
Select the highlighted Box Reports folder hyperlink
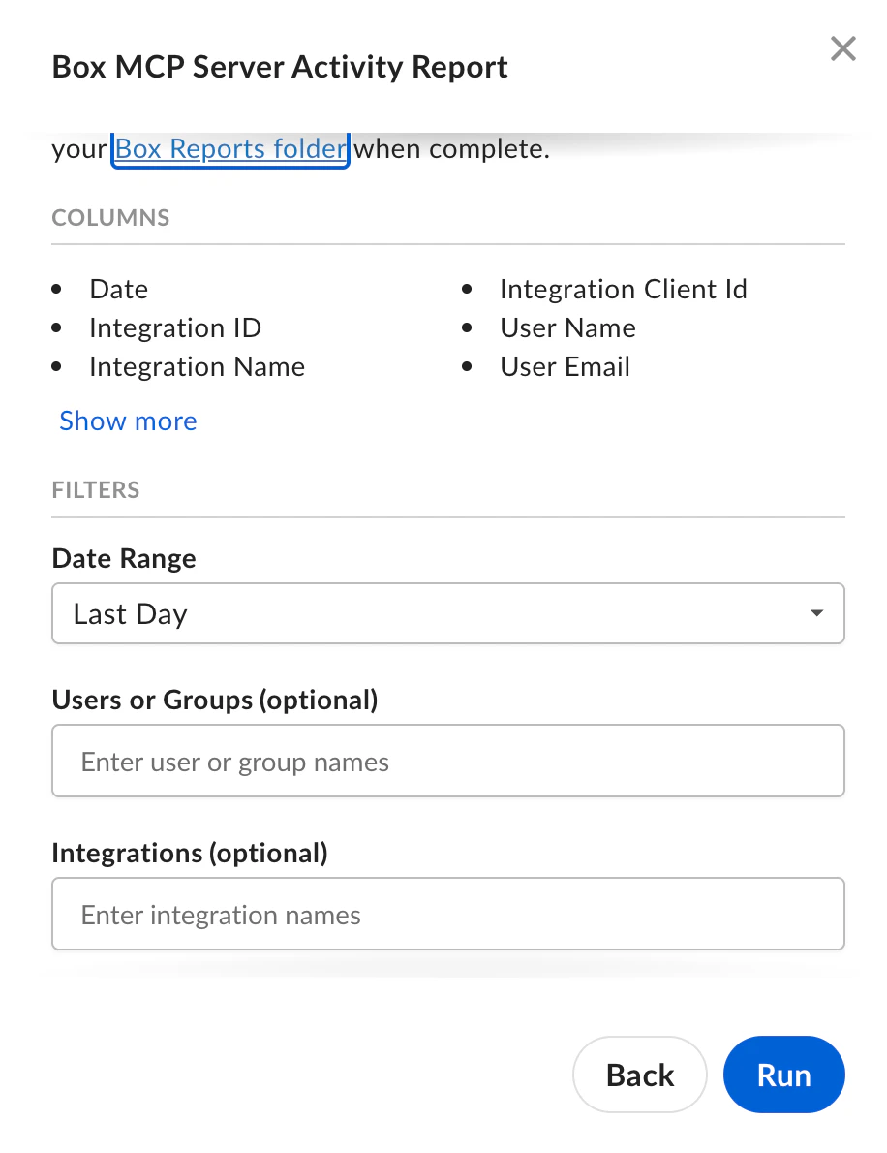[229, 148]
